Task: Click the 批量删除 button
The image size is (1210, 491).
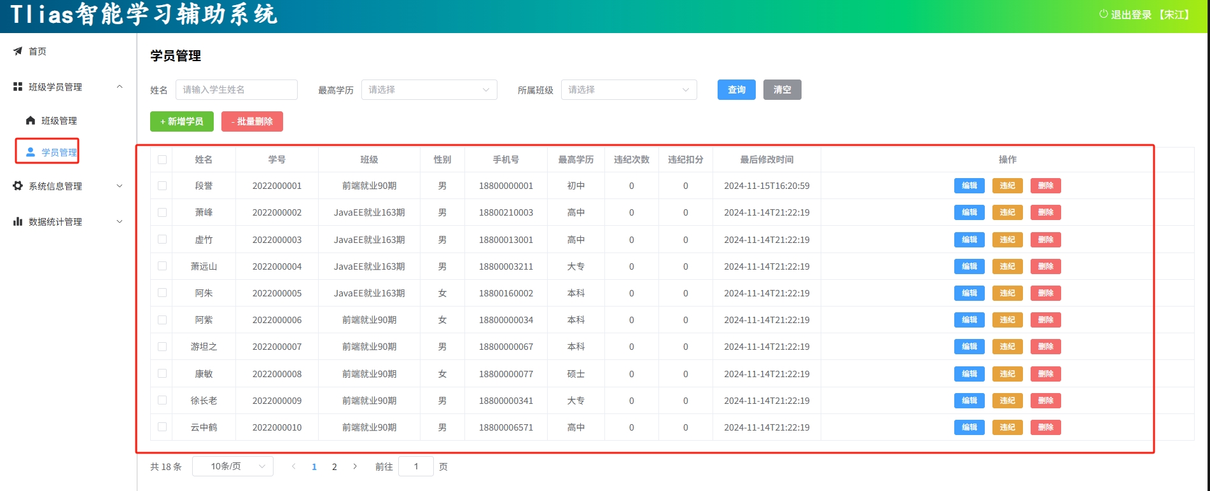Action: coord(252,121)
